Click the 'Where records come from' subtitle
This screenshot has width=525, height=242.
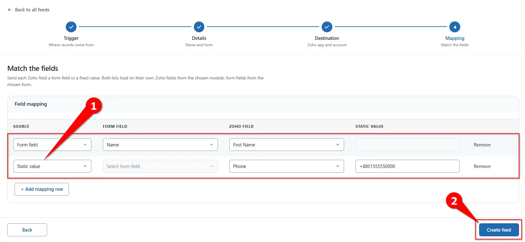(71, 45)
